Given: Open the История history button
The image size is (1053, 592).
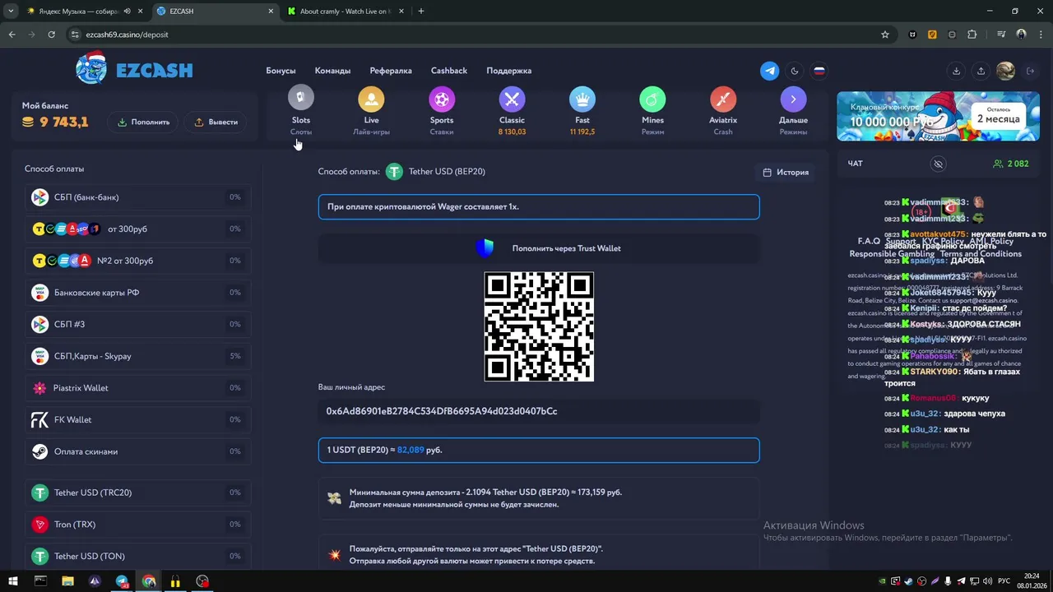Looking at the screenshot, I should [x=785, y=172].
